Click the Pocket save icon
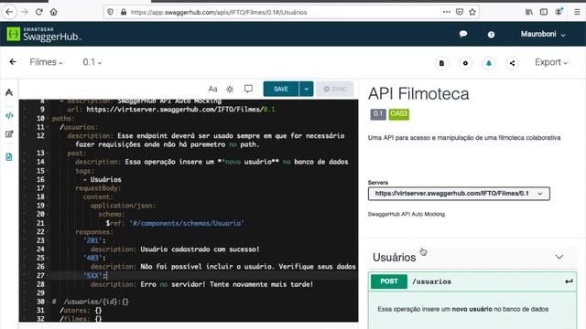This screenshot has height=329, width=586. pyautogui.click(x=460, y=12)
